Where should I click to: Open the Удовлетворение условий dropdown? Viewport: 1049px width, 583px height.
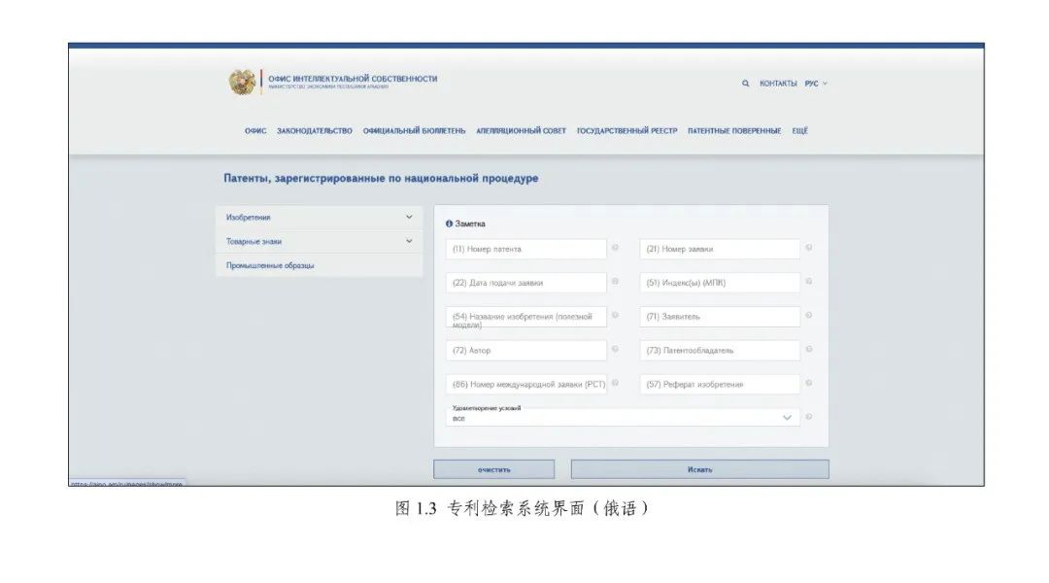tap(623, 418)
